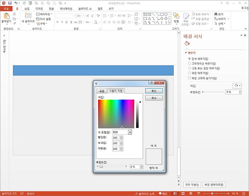The image size is (249, 196).
Task: Click the bullets list icon
Action: (x=105, y=16)
